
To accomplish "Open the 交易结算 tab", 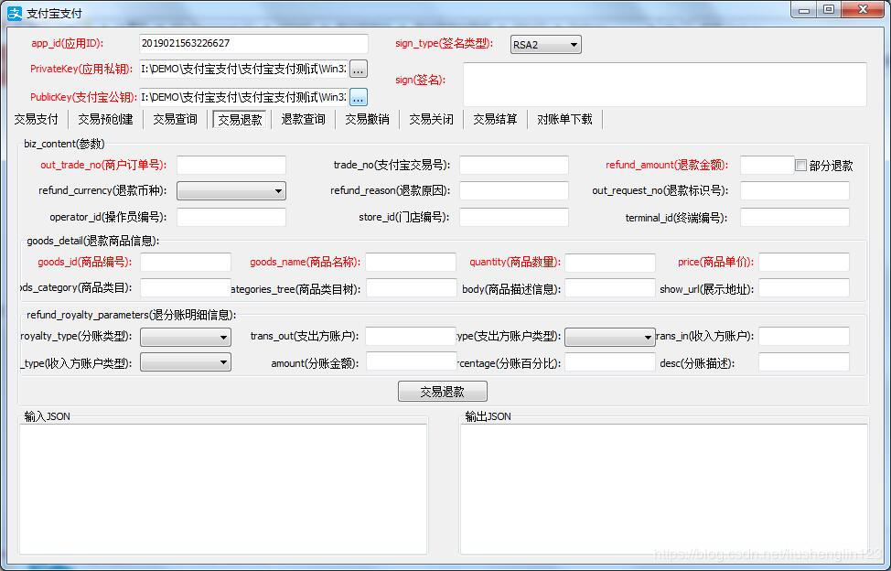I will (496, 119).
